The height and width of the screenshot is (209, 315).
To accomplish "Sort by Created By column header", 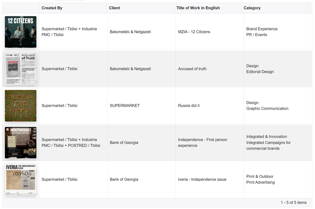I will coord(52,8).
